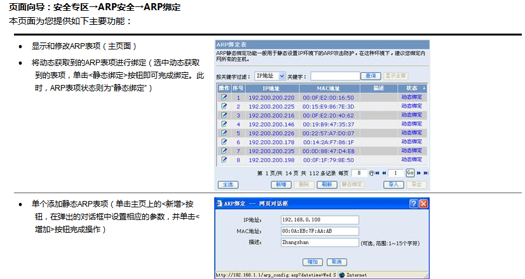The width and height of the screenshot is (525, 279).
Task: Click MAC address 00:0F:E2:00:16:50
Action: (x=329, y=98)
